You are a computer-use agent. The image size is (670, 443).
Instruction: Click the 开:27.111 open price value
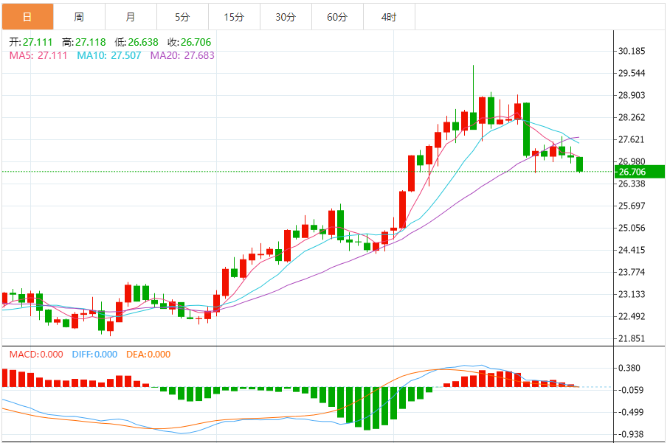pos(31,42)
